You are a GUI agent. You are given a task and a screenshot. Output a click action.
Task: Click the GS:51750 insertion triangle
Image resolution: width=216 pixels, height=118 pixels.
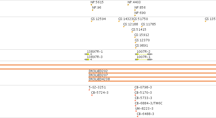coord(134,22)
